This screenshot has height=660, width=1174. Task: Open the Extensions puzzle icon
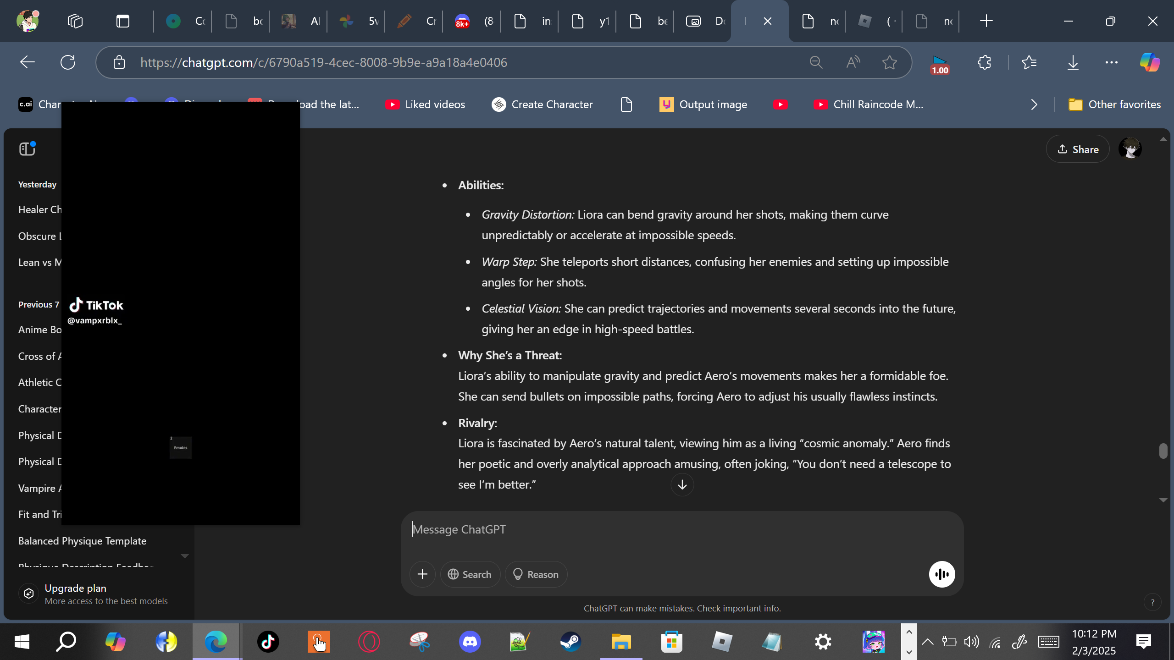[985, 62]
